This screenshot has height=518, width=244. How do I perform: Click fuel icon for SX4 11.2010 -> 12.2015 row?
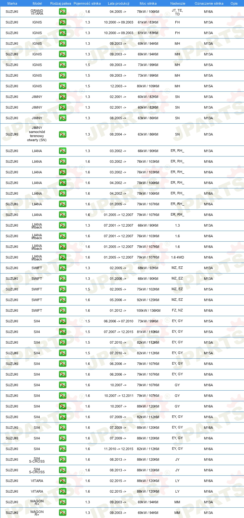point(63,449)
